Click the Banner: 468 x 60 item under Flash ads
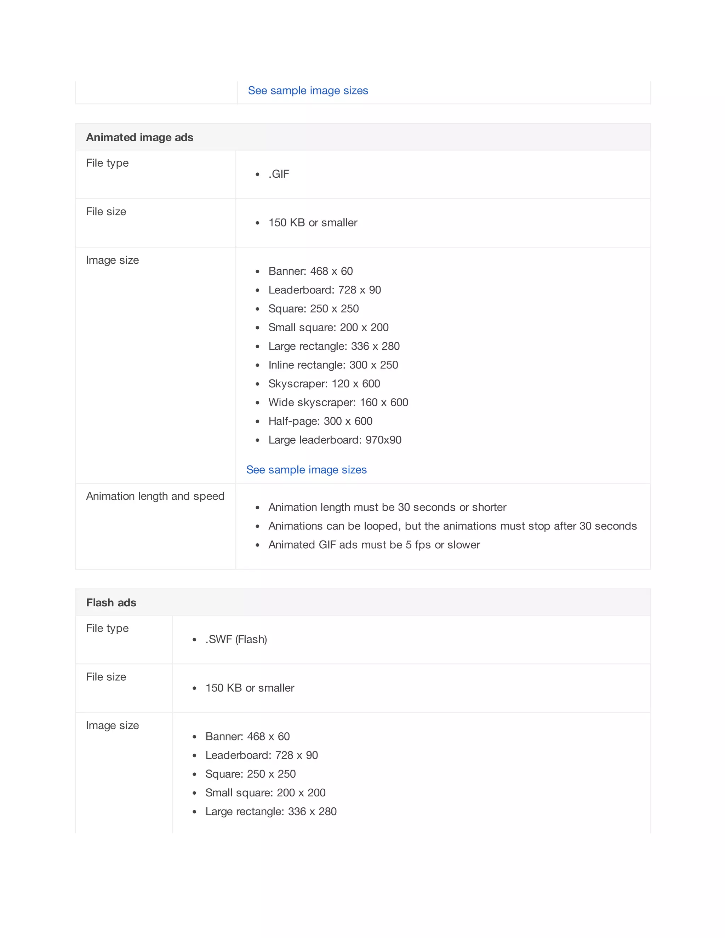Viewport: 725px width, 938px height. click(x=247, y=737)
